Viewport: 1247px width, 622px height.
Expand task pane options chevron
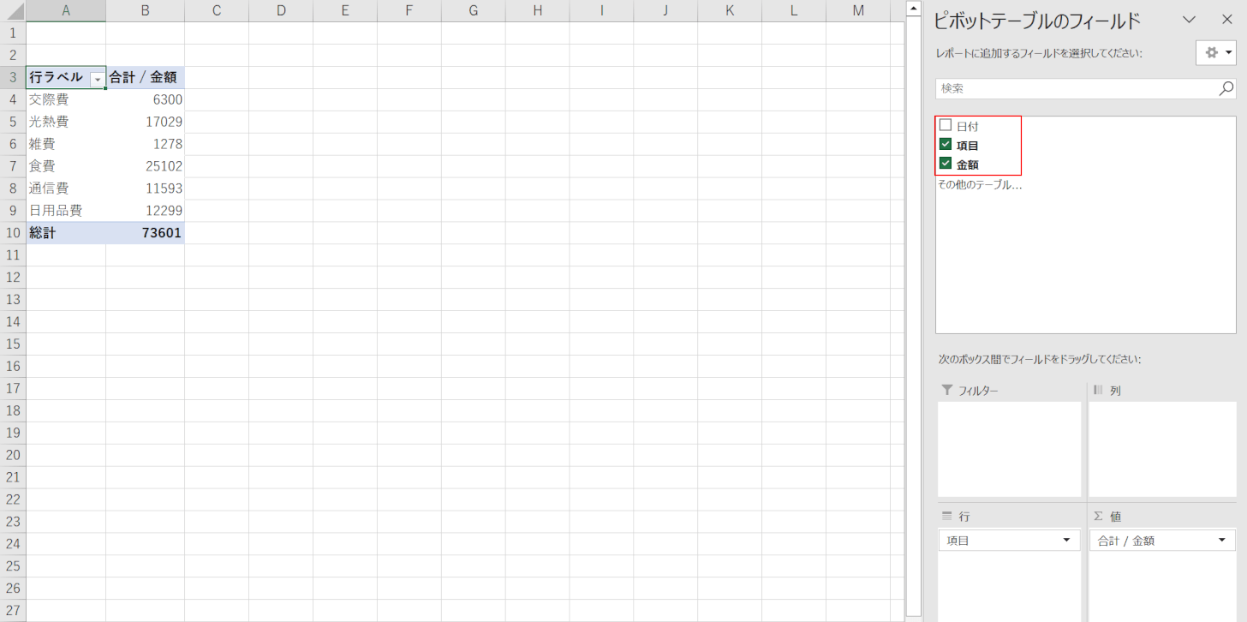[x=1189, y=19]
